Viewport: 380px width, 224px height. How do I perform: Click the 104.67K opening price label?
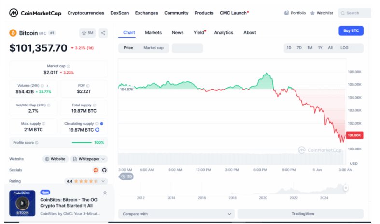click(127, 90)
